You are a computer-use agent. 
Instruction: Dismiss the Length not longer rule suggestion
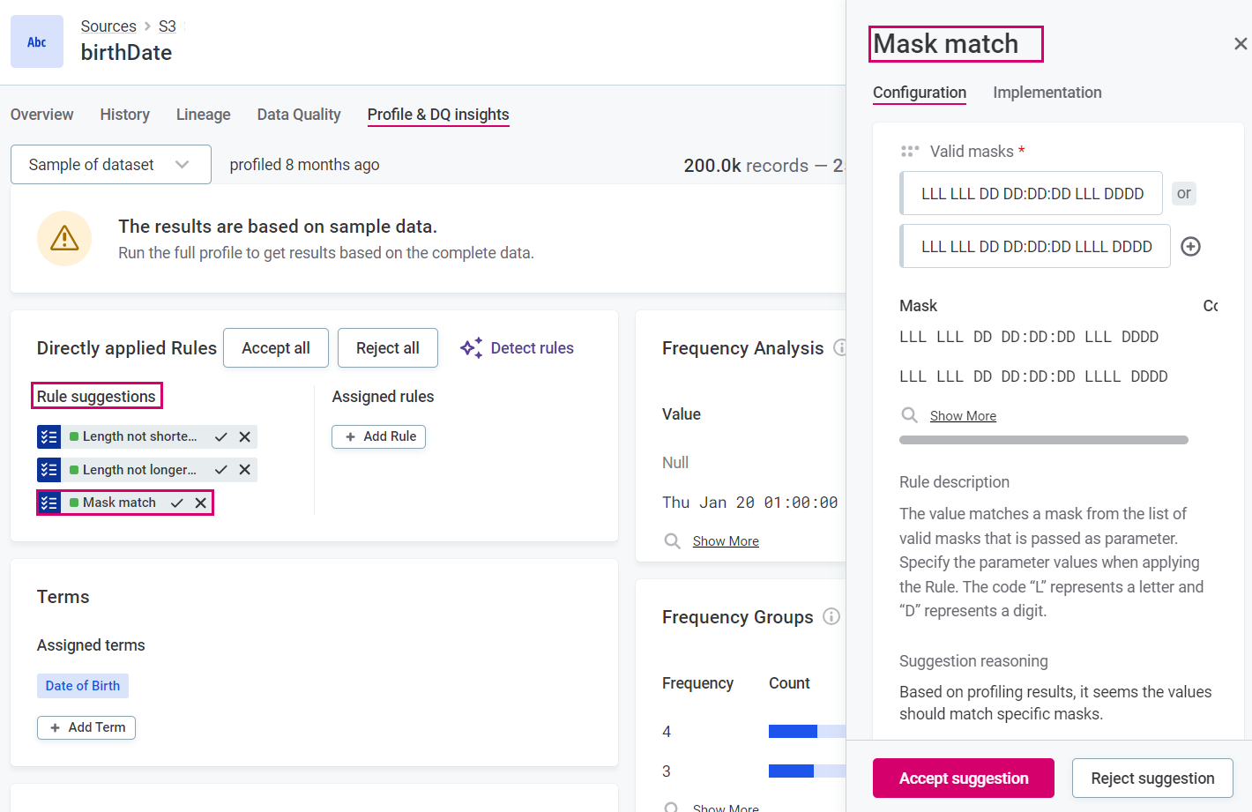tap(245, 470)
